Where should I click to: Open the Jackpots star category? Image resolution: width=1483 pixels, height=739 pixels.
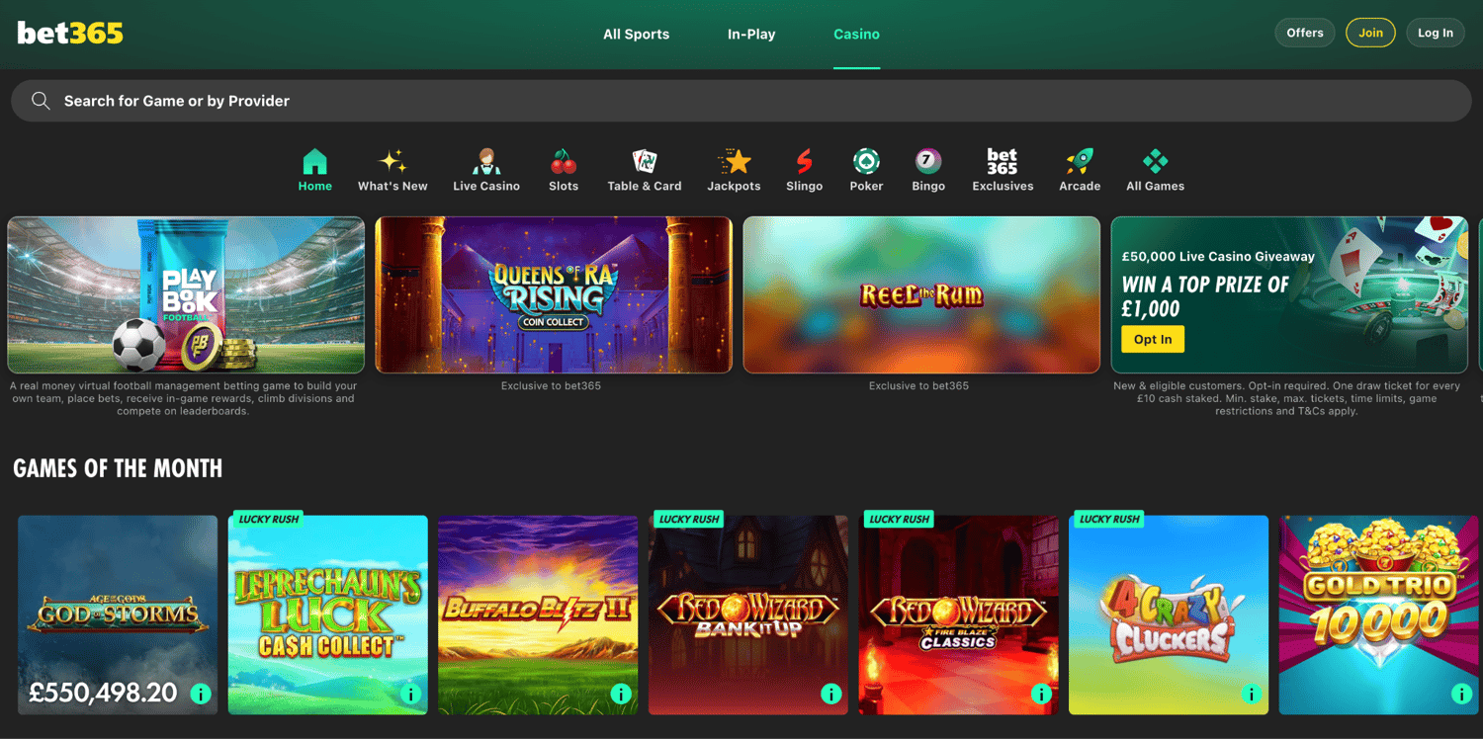pos(734,170)
